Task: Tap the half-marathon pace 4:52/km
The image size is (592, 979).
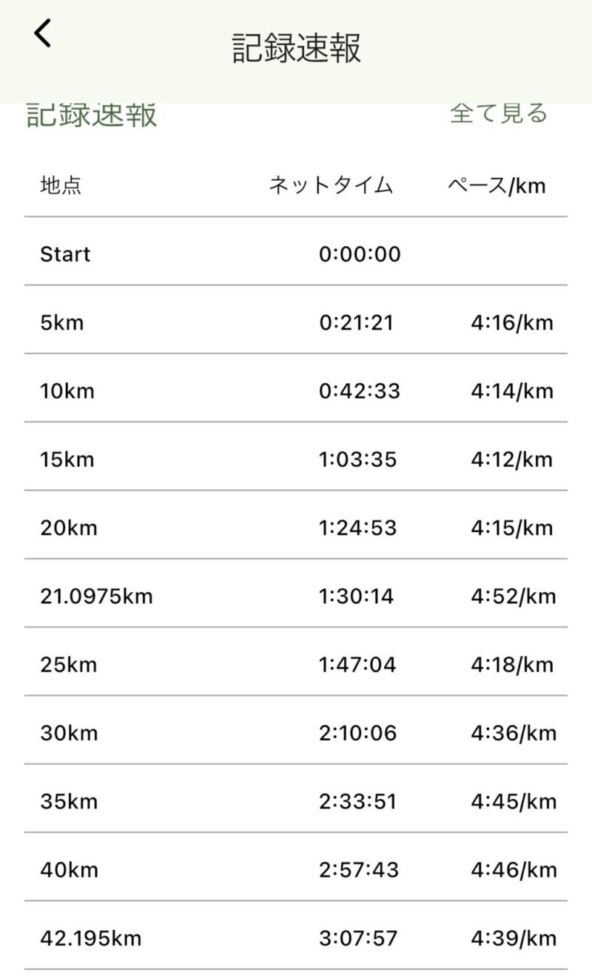Action: [x=513, y=596]
